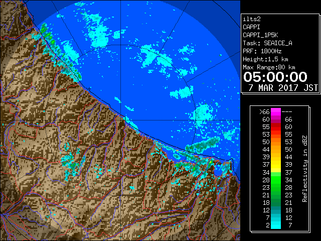This screenshot has width=321, height=241.
Task: Pick the yellow 37–39 dBZ color band
Action: pyautogui.click(x=276, y=165)
